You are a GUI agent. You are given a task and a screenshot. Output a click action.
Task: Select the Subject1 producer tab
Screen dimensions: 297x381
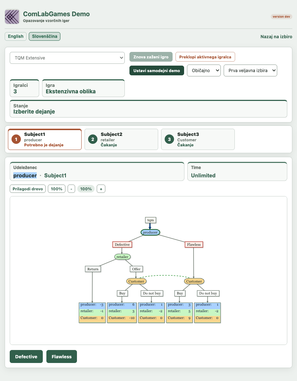tap(45, 139)
